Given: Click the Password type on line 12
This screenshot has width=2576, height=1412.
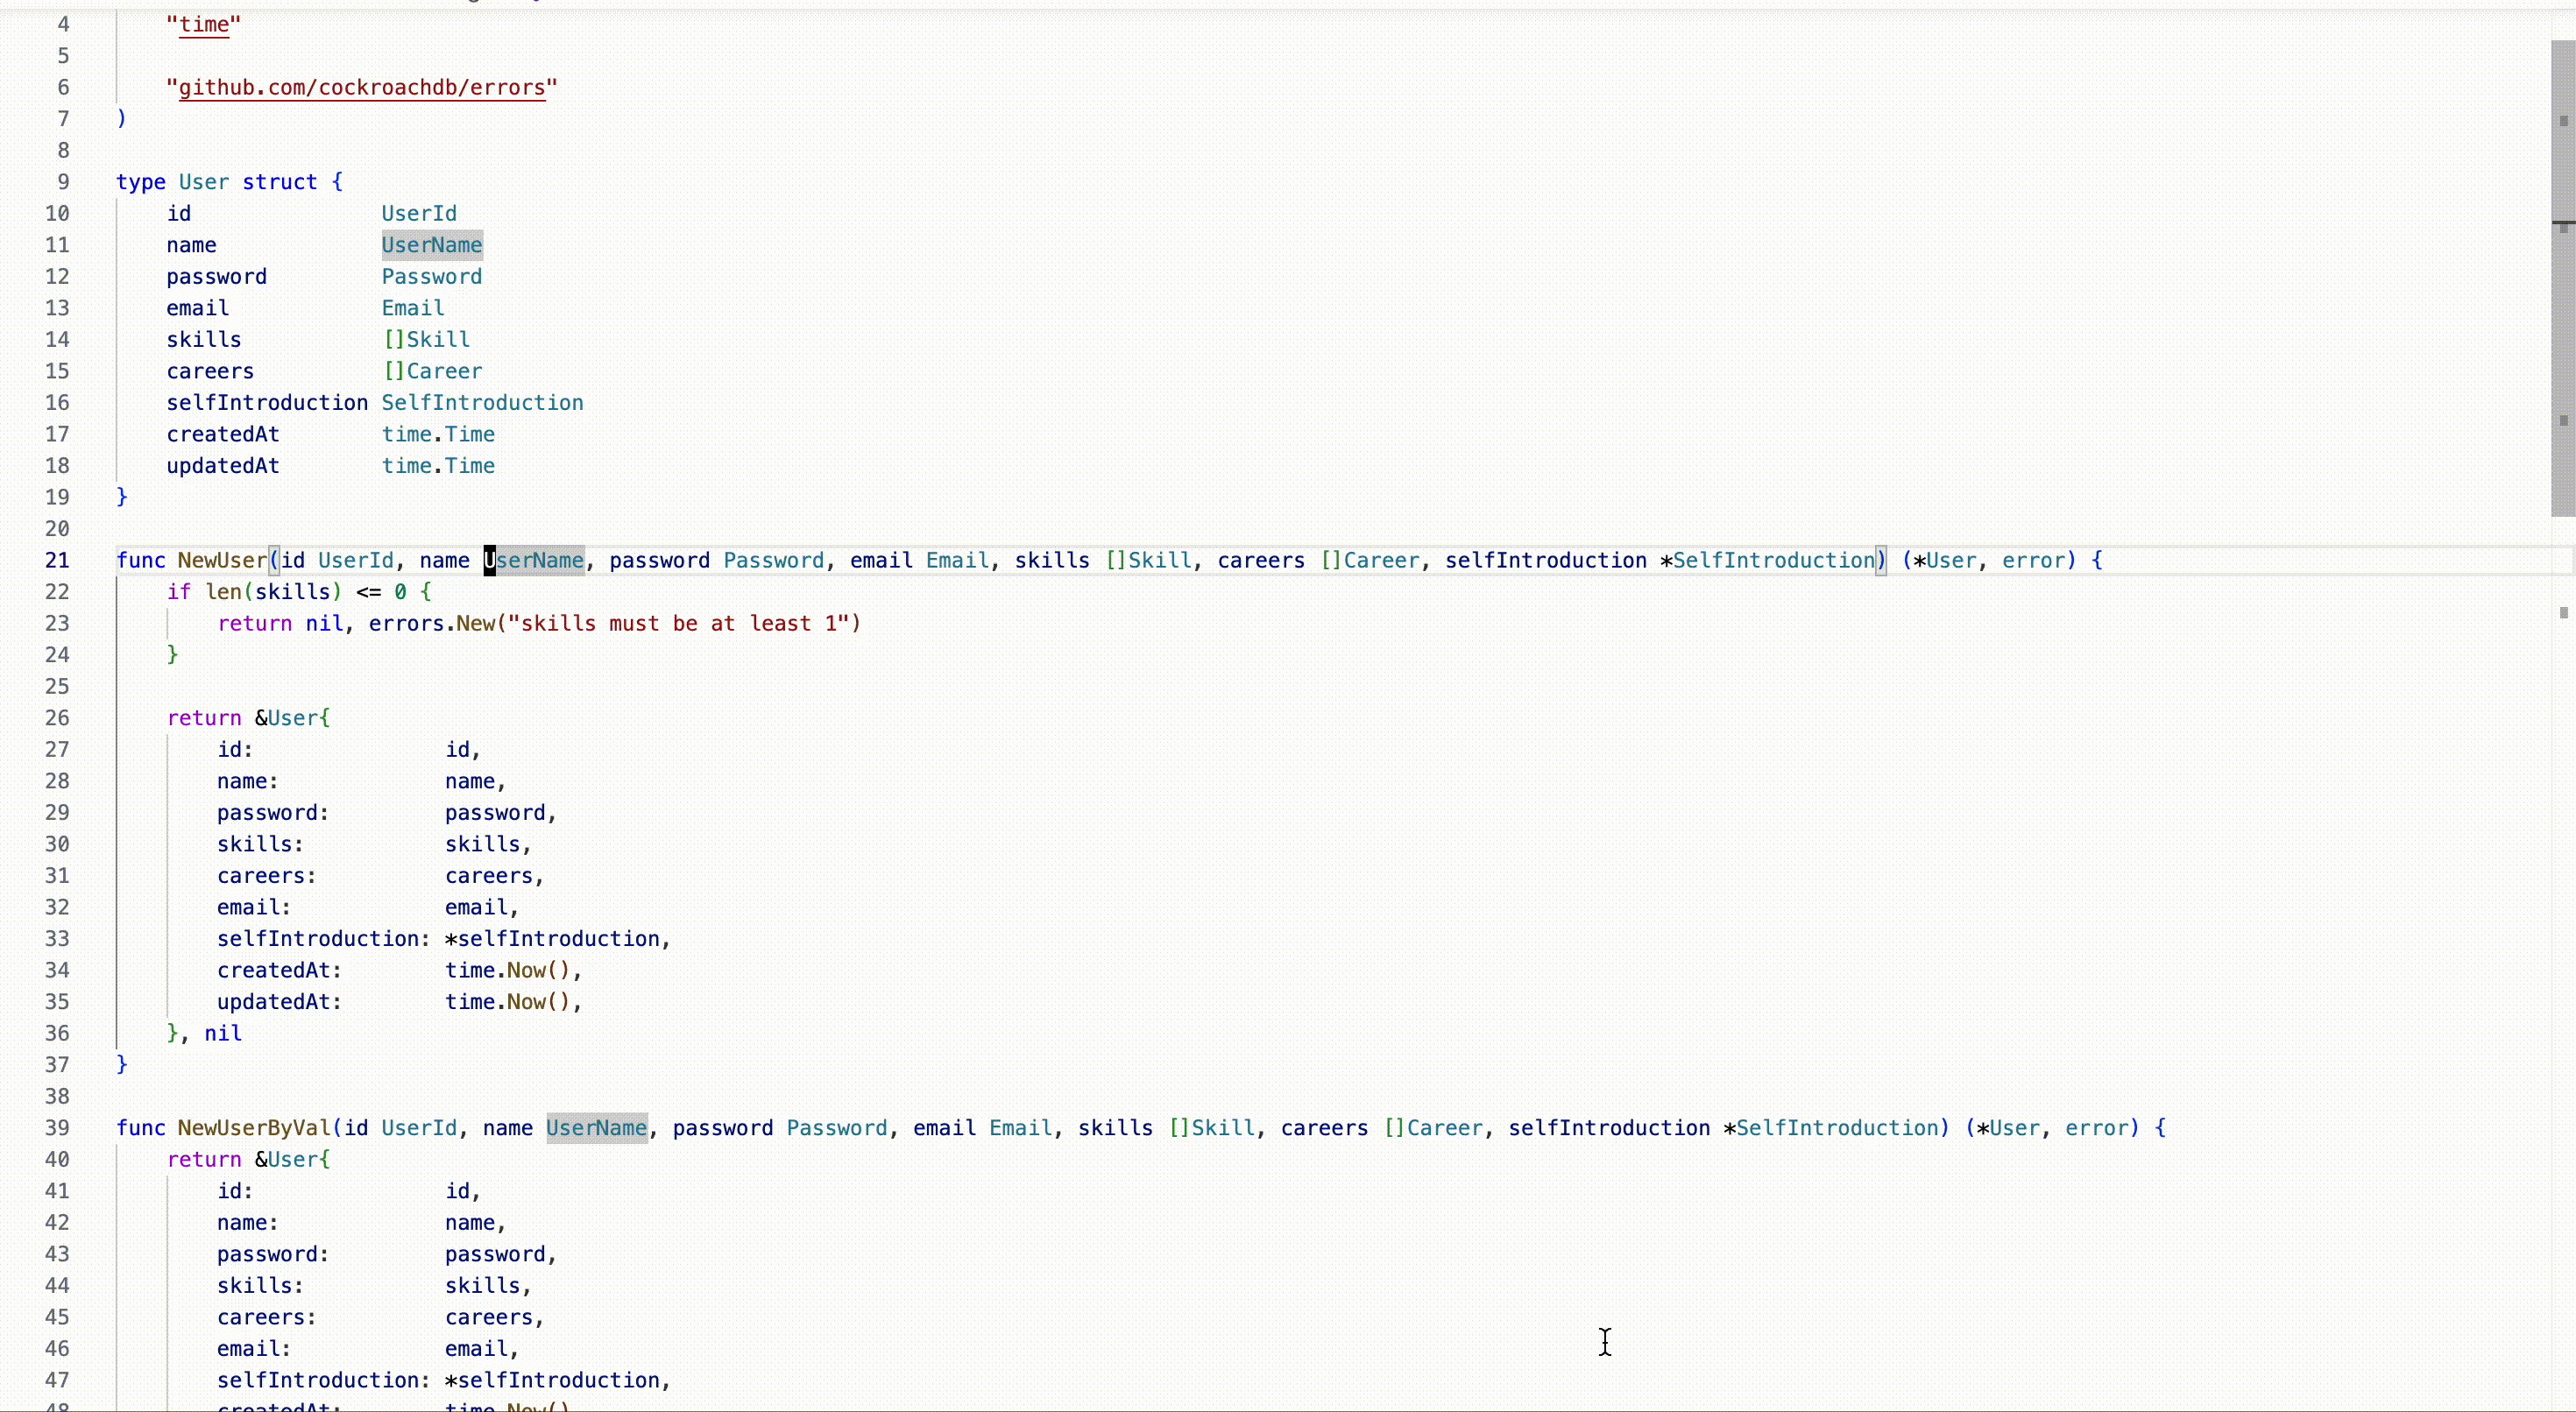Looking at the screenshot, I should (x=431, y=276).
